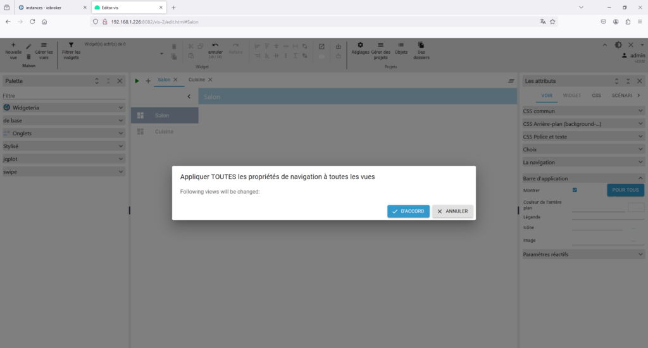Expand the Onglets palette group
The image size is (648, 348).
pos(64,133)
